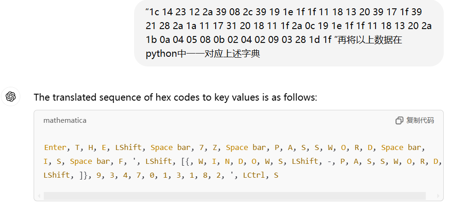Viewport: 464px width, 210px height.
Task: Click the mathematica language label
Action: 65,120
